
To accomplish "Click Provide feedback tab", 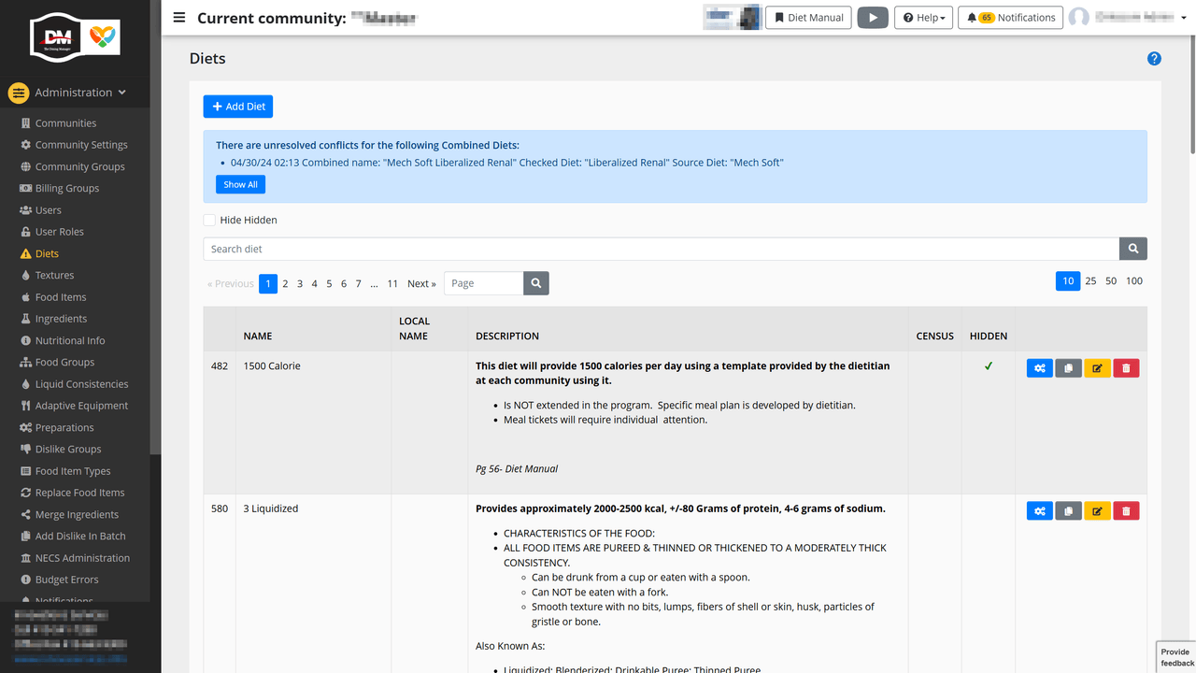I will pyautogui.click(x=1176, y=657).
